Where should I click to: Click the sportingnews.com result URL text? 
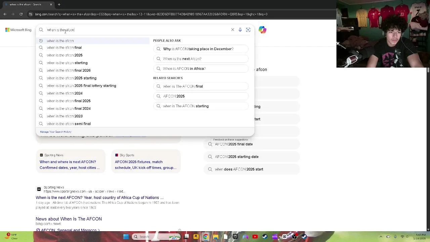(x=84, y=191)
